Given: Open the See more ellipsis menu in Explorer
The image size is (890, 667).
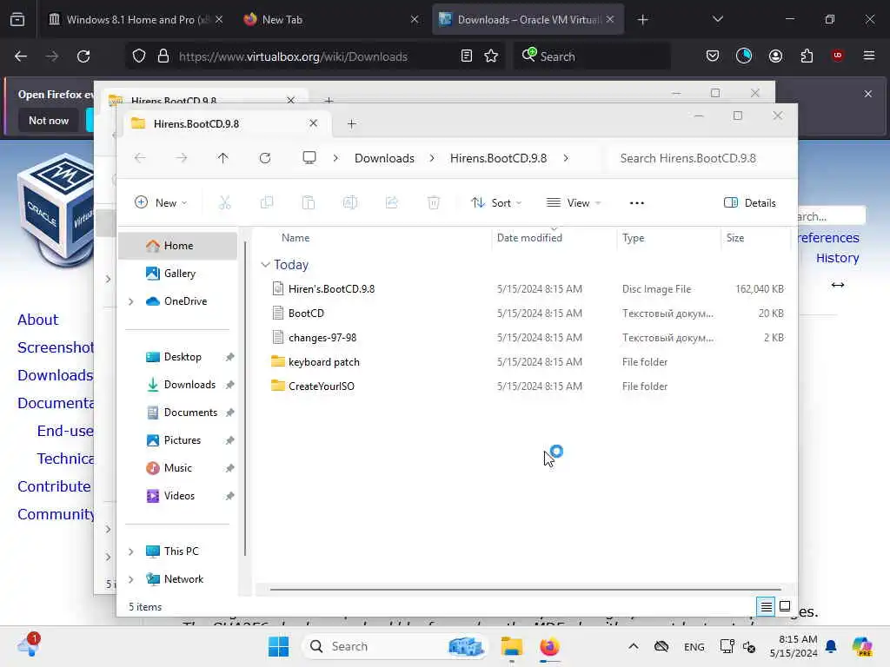Looking at the screenshot, I should click(637, 202).
